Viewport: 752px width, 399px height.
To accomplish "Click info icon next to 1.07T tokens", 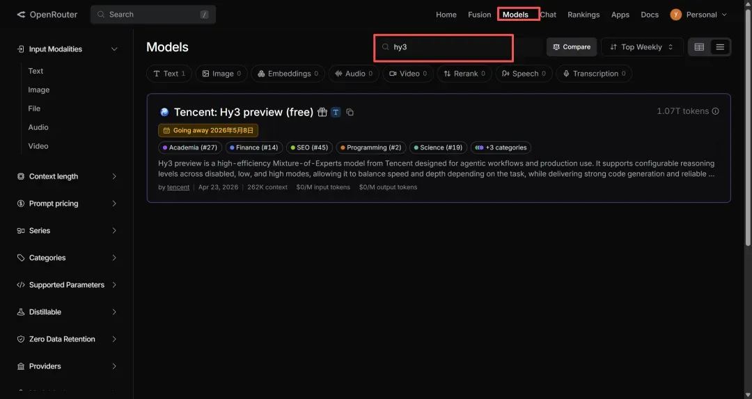I will coord(715,111).
